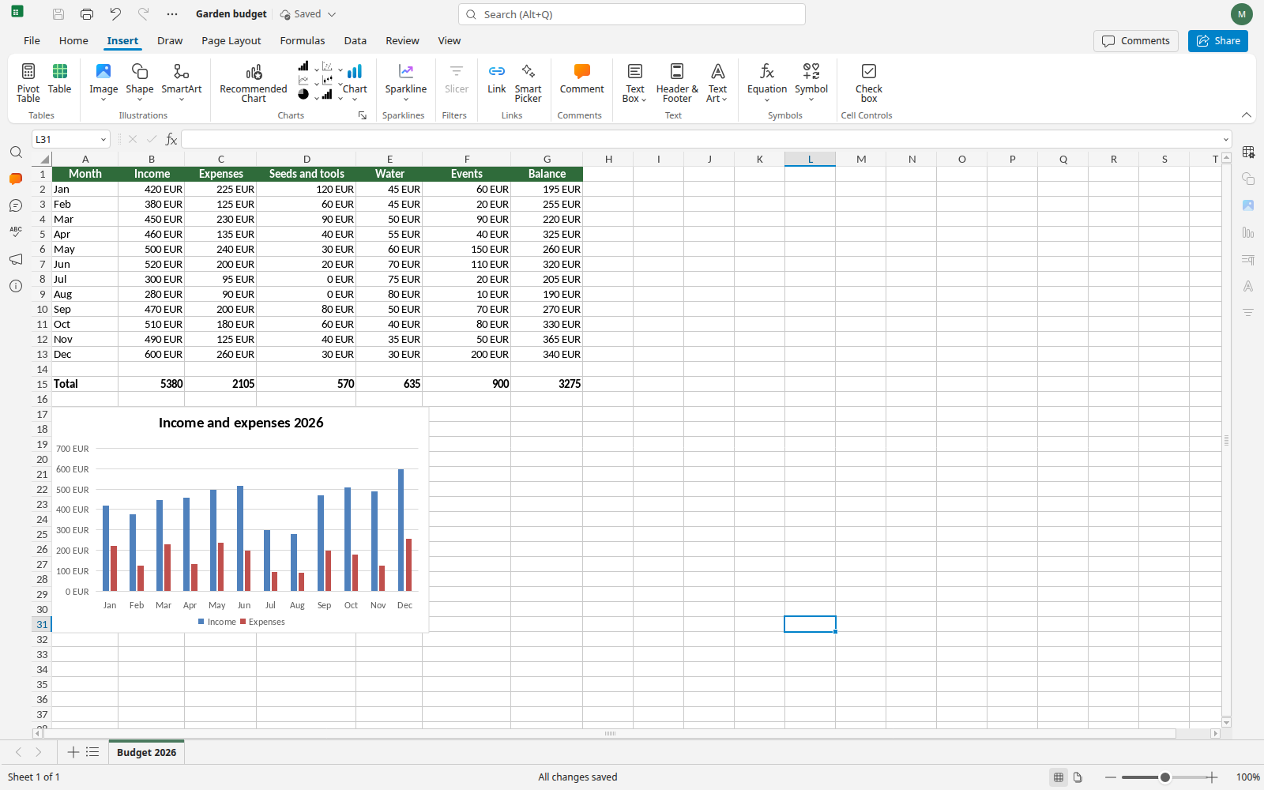
Task: Insert a Link
Action: 497,79
